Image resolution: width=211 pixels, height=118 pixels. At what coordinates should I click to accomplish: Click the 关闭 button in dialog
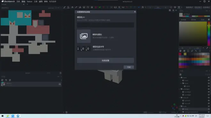coord(129,67)
